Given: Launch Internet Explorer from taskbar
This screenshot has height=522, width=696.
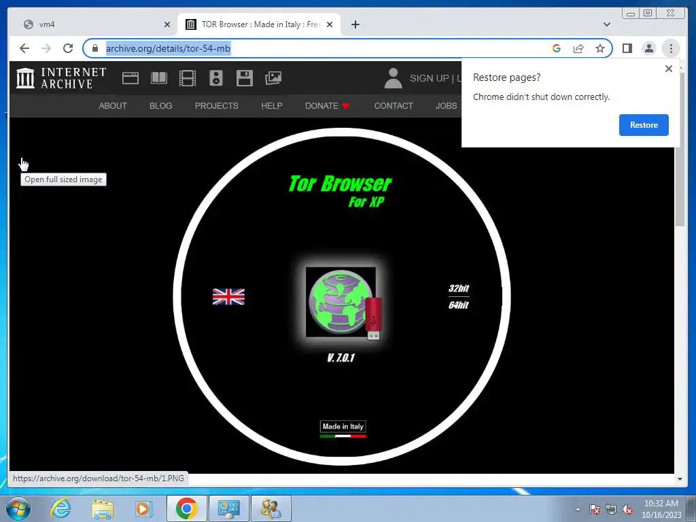Looking at the screenshot, I should (60, 508).
